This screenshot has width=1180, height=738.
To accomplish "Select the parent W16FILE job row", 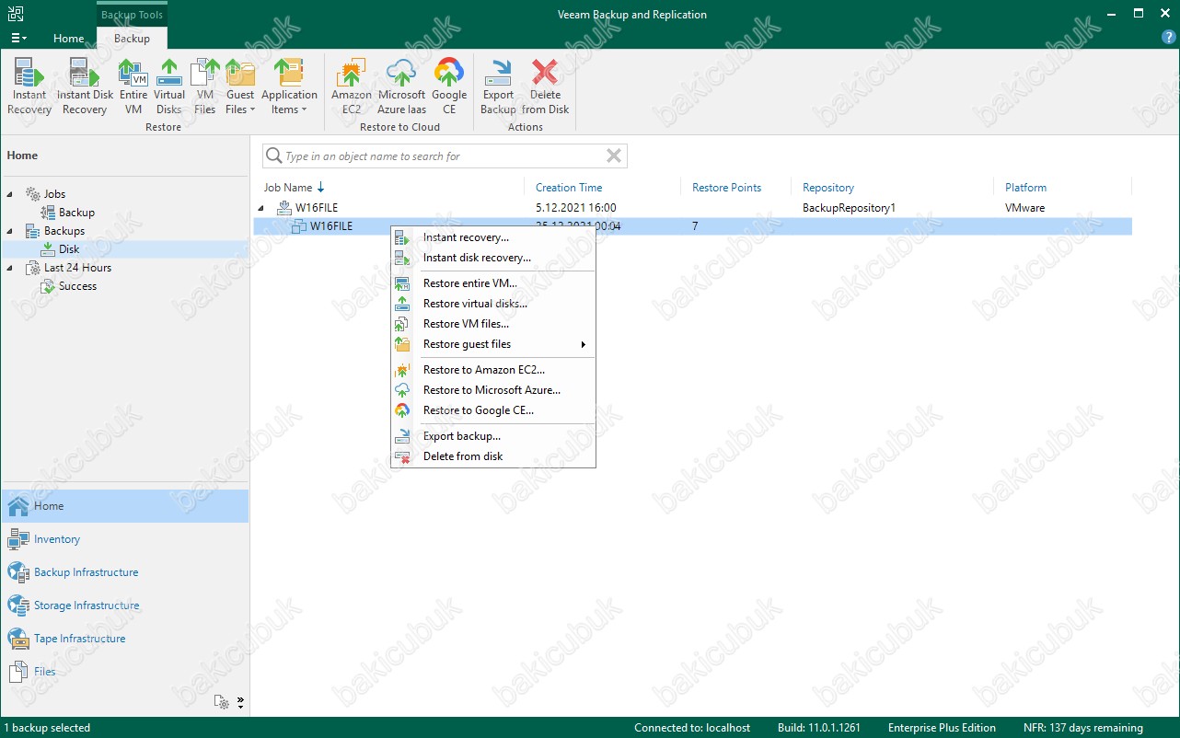I will [x=692, y=208].
